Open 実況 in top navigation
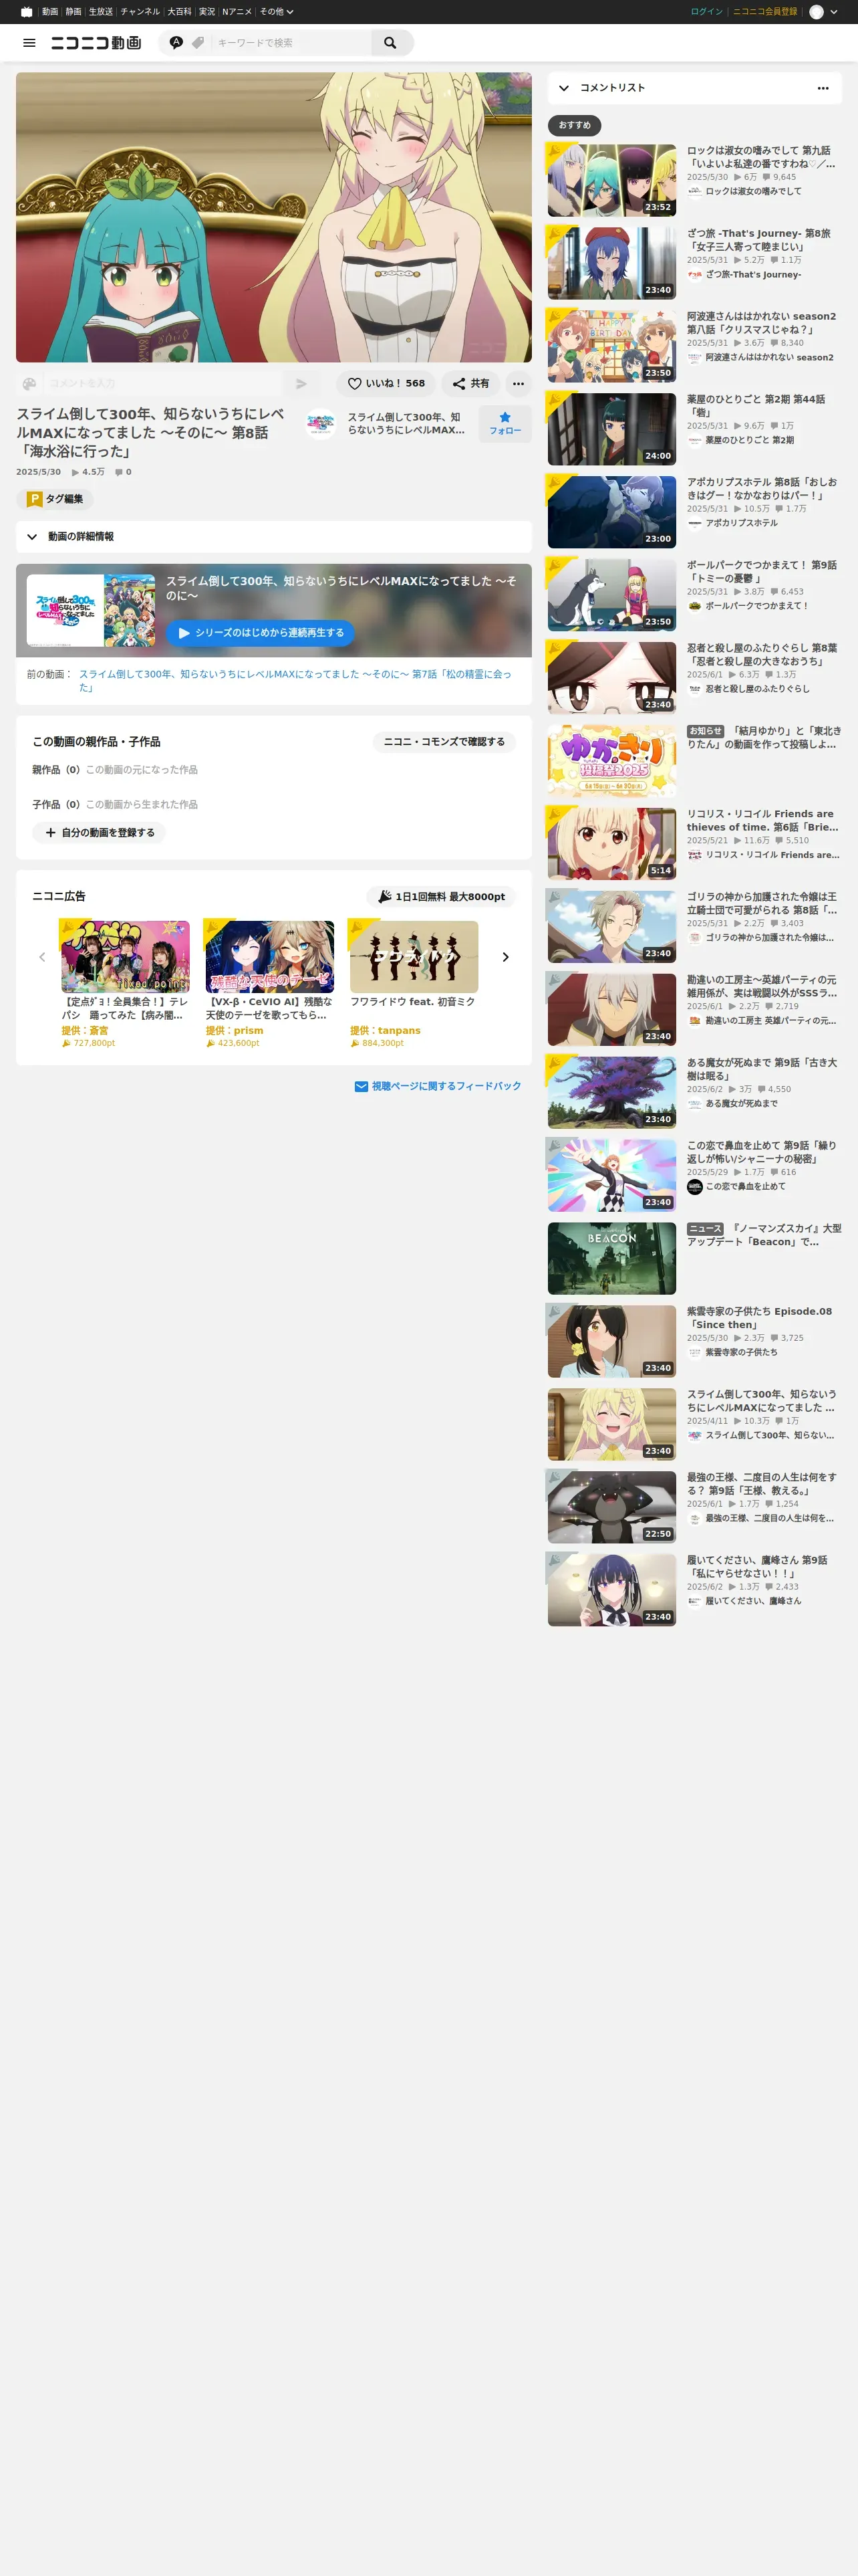 [x=206, y=12]
